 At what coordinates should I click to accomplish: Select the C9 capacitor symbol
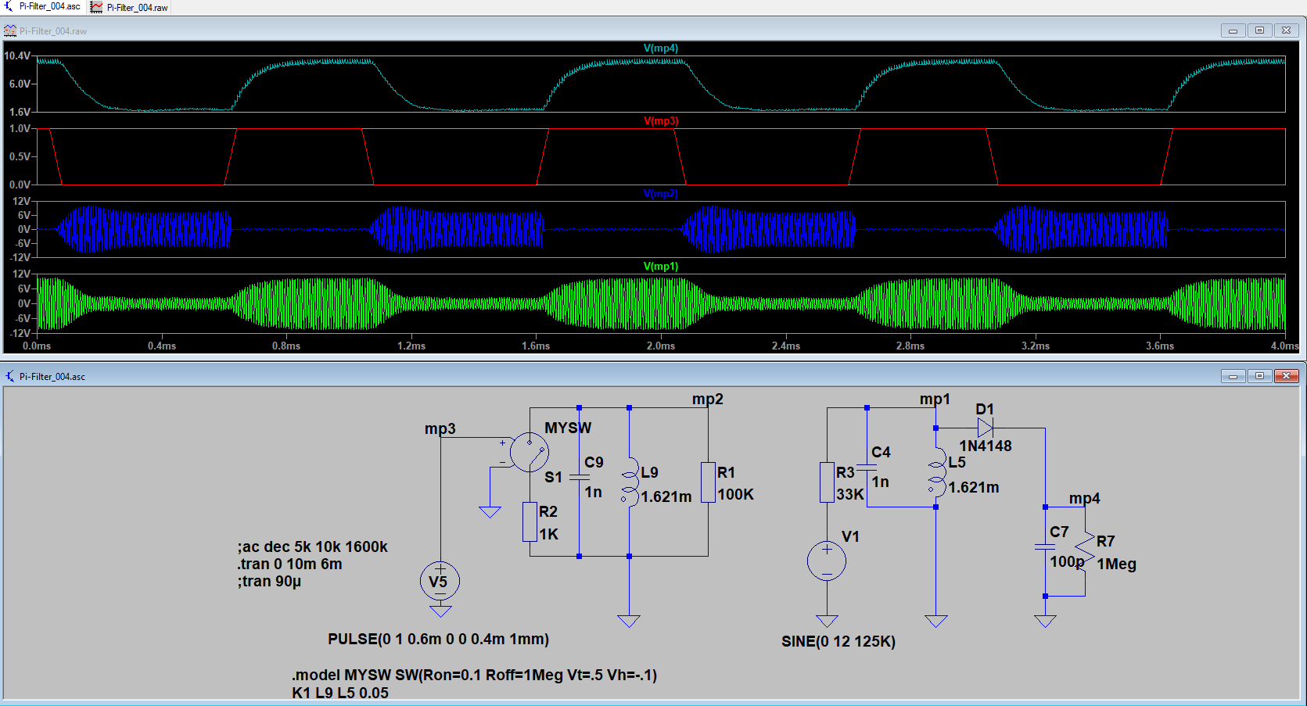pyautogui.click(x=579, y=477)
